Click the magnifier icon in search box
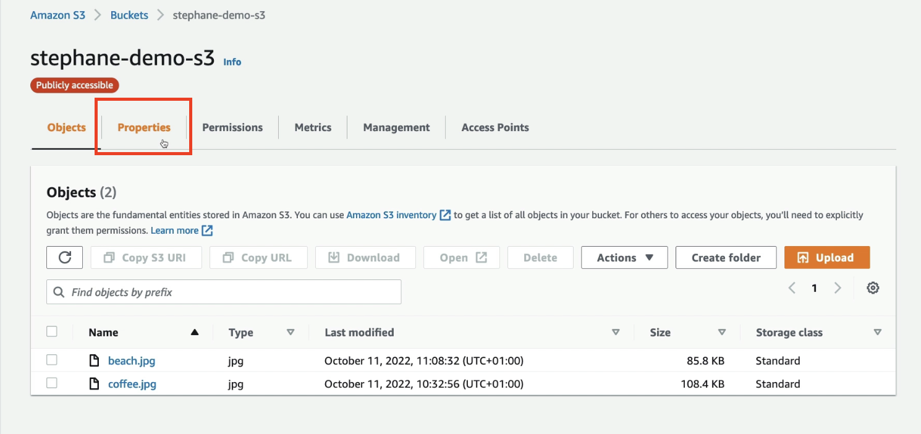 pyautogui.click(x=59, y=292)
